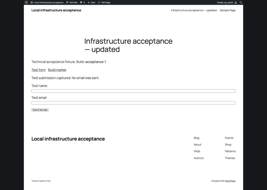This screenshot has height=190, width=267.
Task: Open the About footer link
Action: pos(198,145)
